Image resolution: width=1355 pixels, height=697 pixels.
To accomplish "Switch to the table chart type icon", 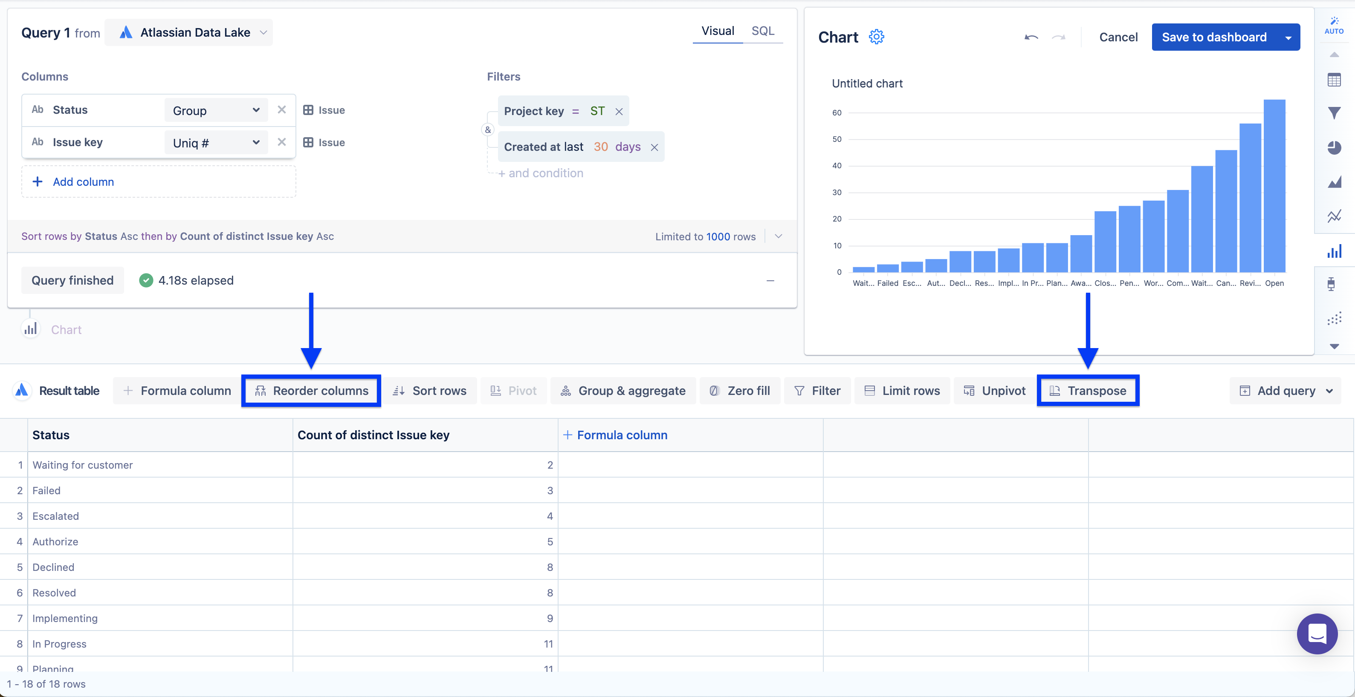I will 1334,80.
